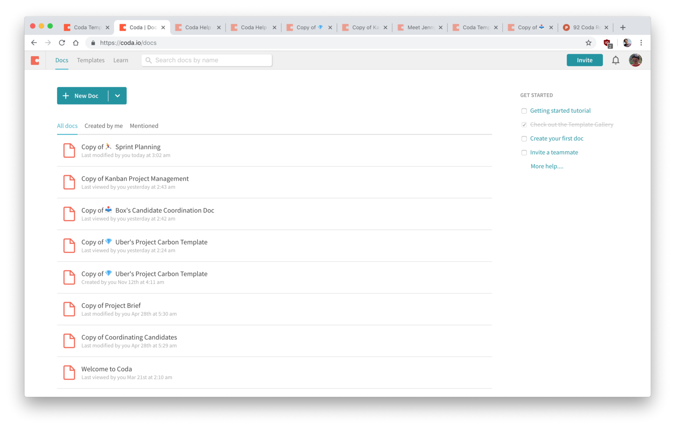Open the Learn nav tab
This screenshot has width=675, height=429.
(121, 60)
